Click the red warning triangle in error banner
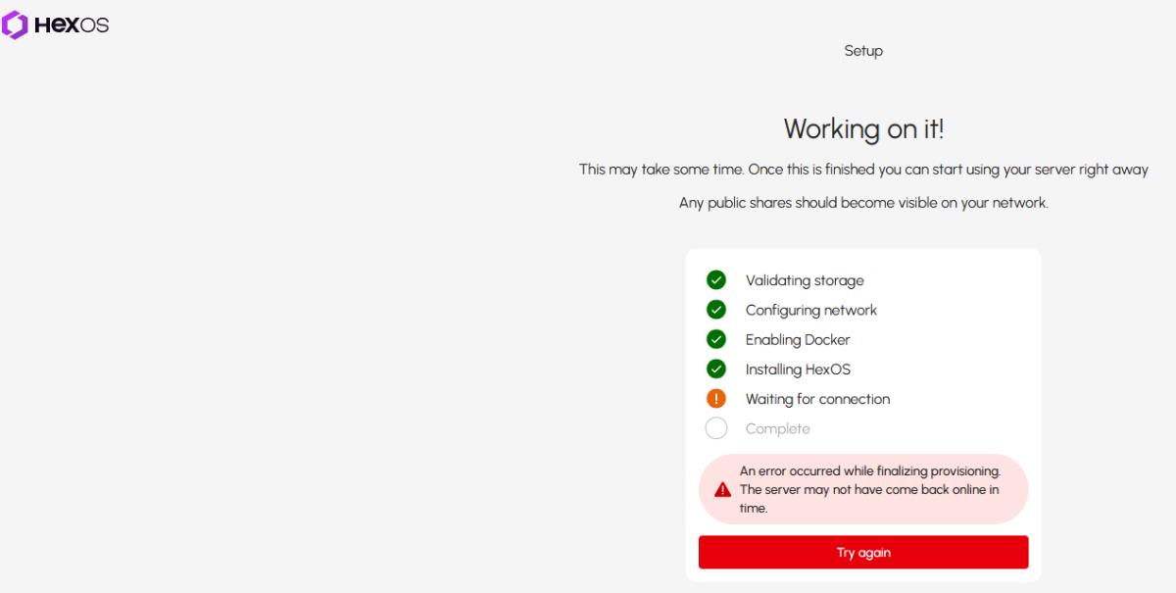Image resolution: width=1176 pixels, height=593 pixels. click(x=722, y=489)
